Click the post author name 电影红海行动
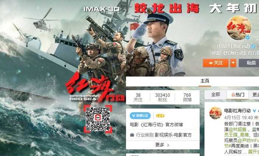259x156 pixels. pyautogui.click(x=237, y=111)
